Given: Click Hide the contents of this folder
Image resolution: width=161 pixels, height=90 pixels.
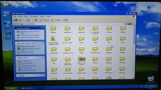Looking at the screenshot, I should click(30, 32).
